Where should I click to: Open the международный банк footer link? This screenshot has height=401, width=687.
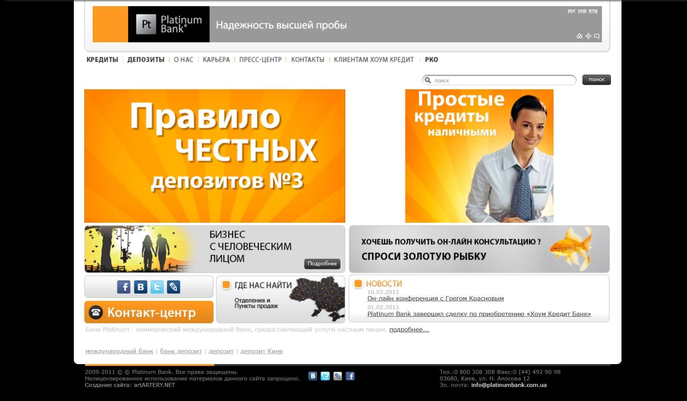[x=119, y=351]
